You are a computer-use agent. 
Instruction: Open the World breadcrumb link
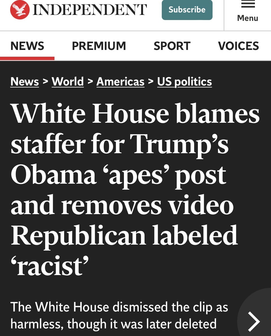(67, 82)
